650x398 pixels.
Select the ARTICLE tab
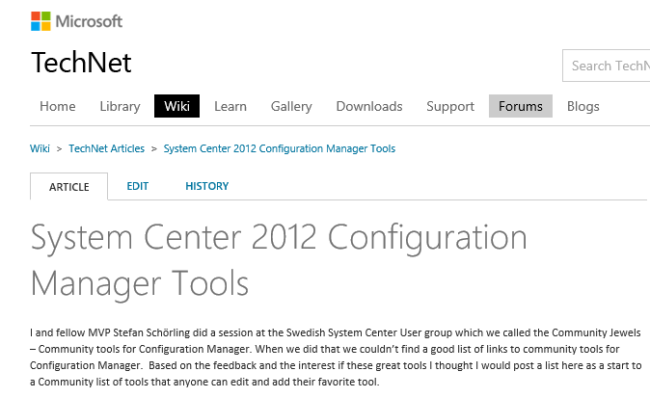[x=69, y=187]
